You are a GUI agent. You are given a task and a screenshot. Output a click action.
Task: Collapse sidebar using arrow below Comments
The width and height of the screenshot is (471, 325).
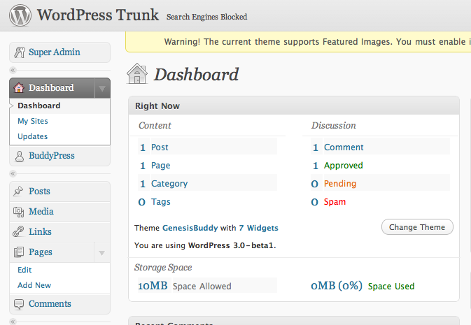coord(13,322)
